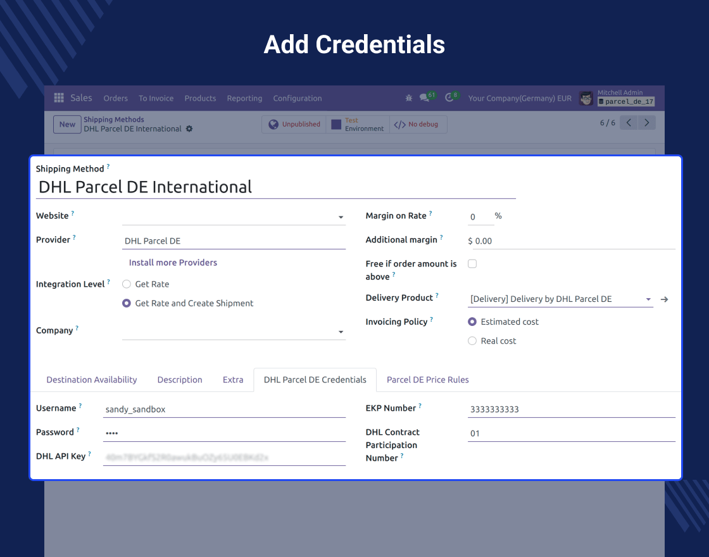Click the EKP Number field
Viewport: 709px width, 557px height.
click(x=572, y=409)
